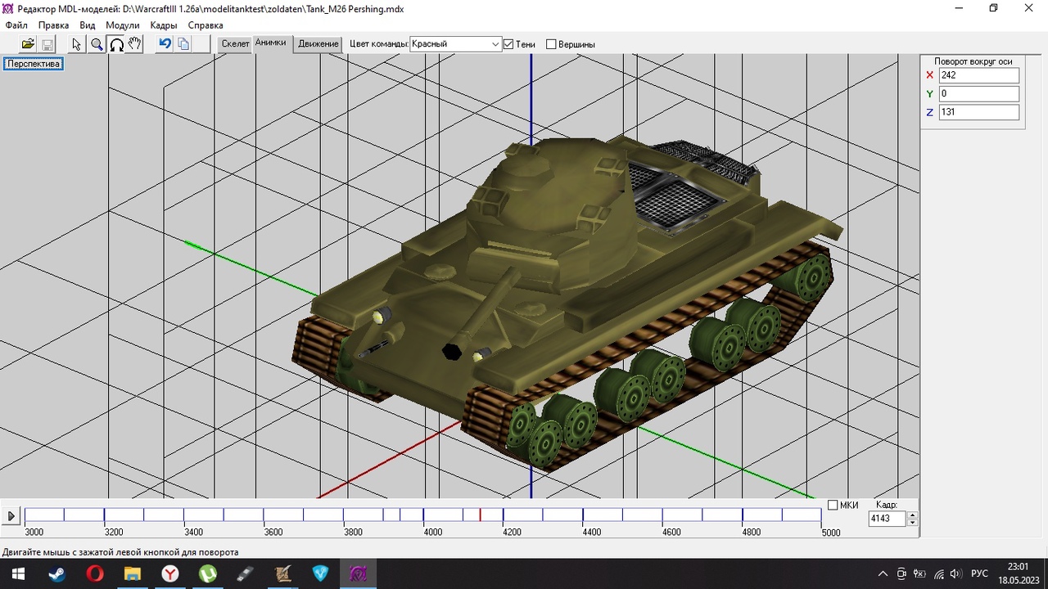Image resolution: width=1048 pixels, height=589 pixels.
Task: Click the Кадр frame number field
Action: (x=888, y=519)
